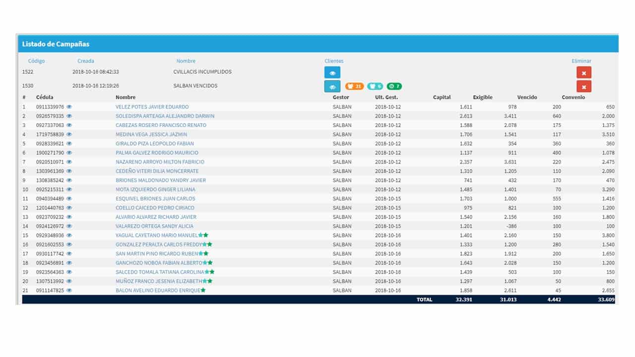Image resolution: width=635 pixels, height=357 pixels.
Task: Click eye icon beside cédula 0929348936
Action: tap(69, 236)
